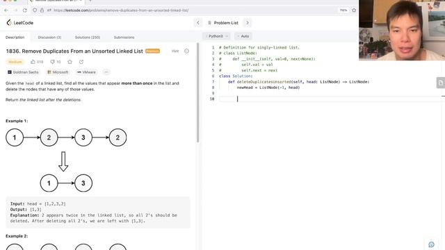Click the zoom level indicator in address bar
This screenshot has width=445, height=250.
click(x=343, y=10)
